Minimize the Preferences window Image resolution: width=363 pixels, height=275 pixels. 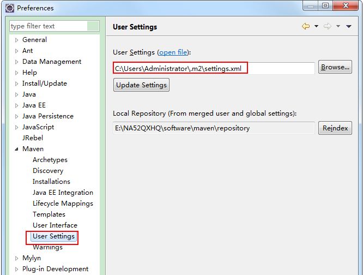pyautogui.click(x=311, y=6)
